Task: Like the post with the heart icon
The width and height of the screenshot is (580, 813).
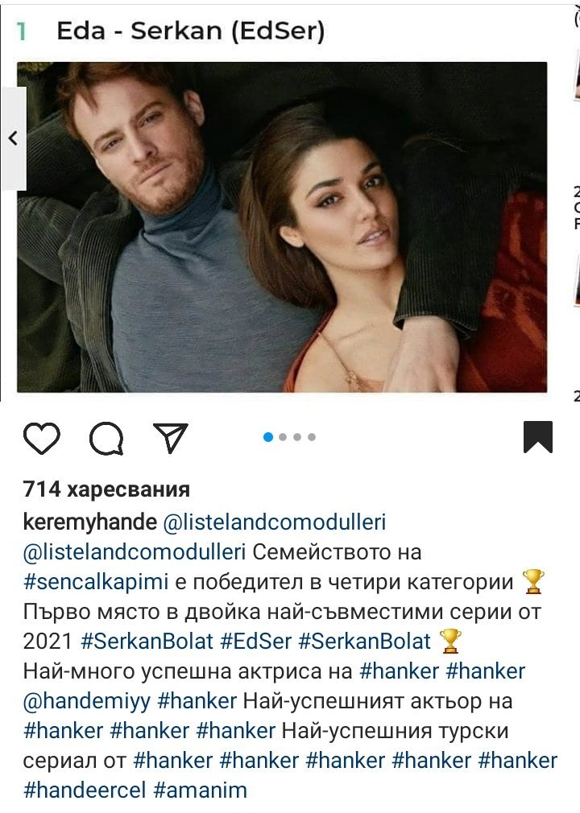Action: 42,439
